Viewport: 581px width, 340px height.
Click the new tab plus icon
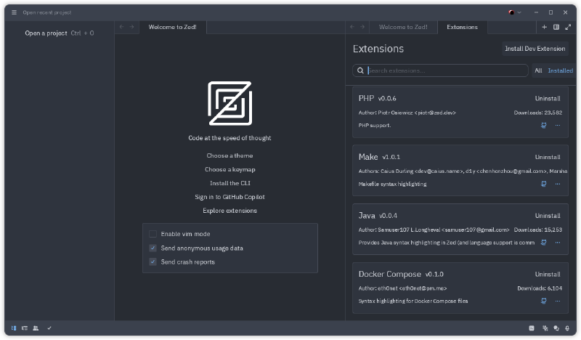click(x=545, y=27)
